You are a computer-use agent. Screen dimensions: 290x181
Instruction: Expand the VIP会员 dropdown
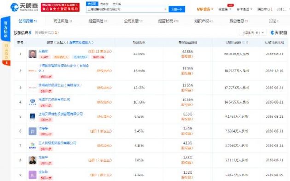(x=205, y=9)
